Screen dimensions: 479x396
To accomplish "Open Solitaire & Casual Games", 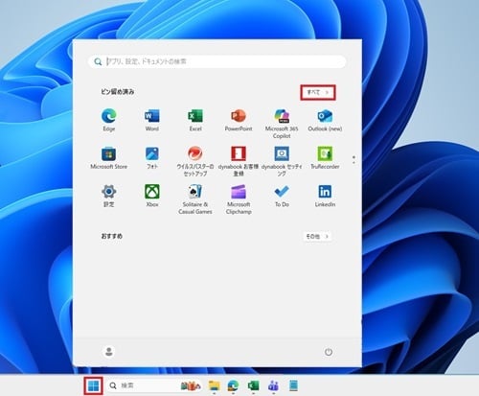I will pyautogui.click(x=195, y=198).
